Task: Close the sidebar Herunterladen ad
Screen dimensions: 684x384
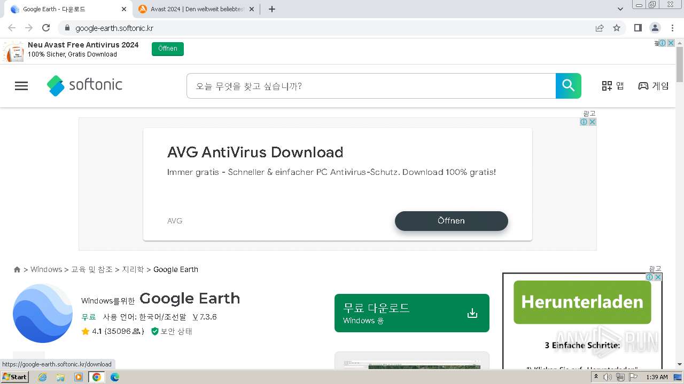Action: point(658,277)
